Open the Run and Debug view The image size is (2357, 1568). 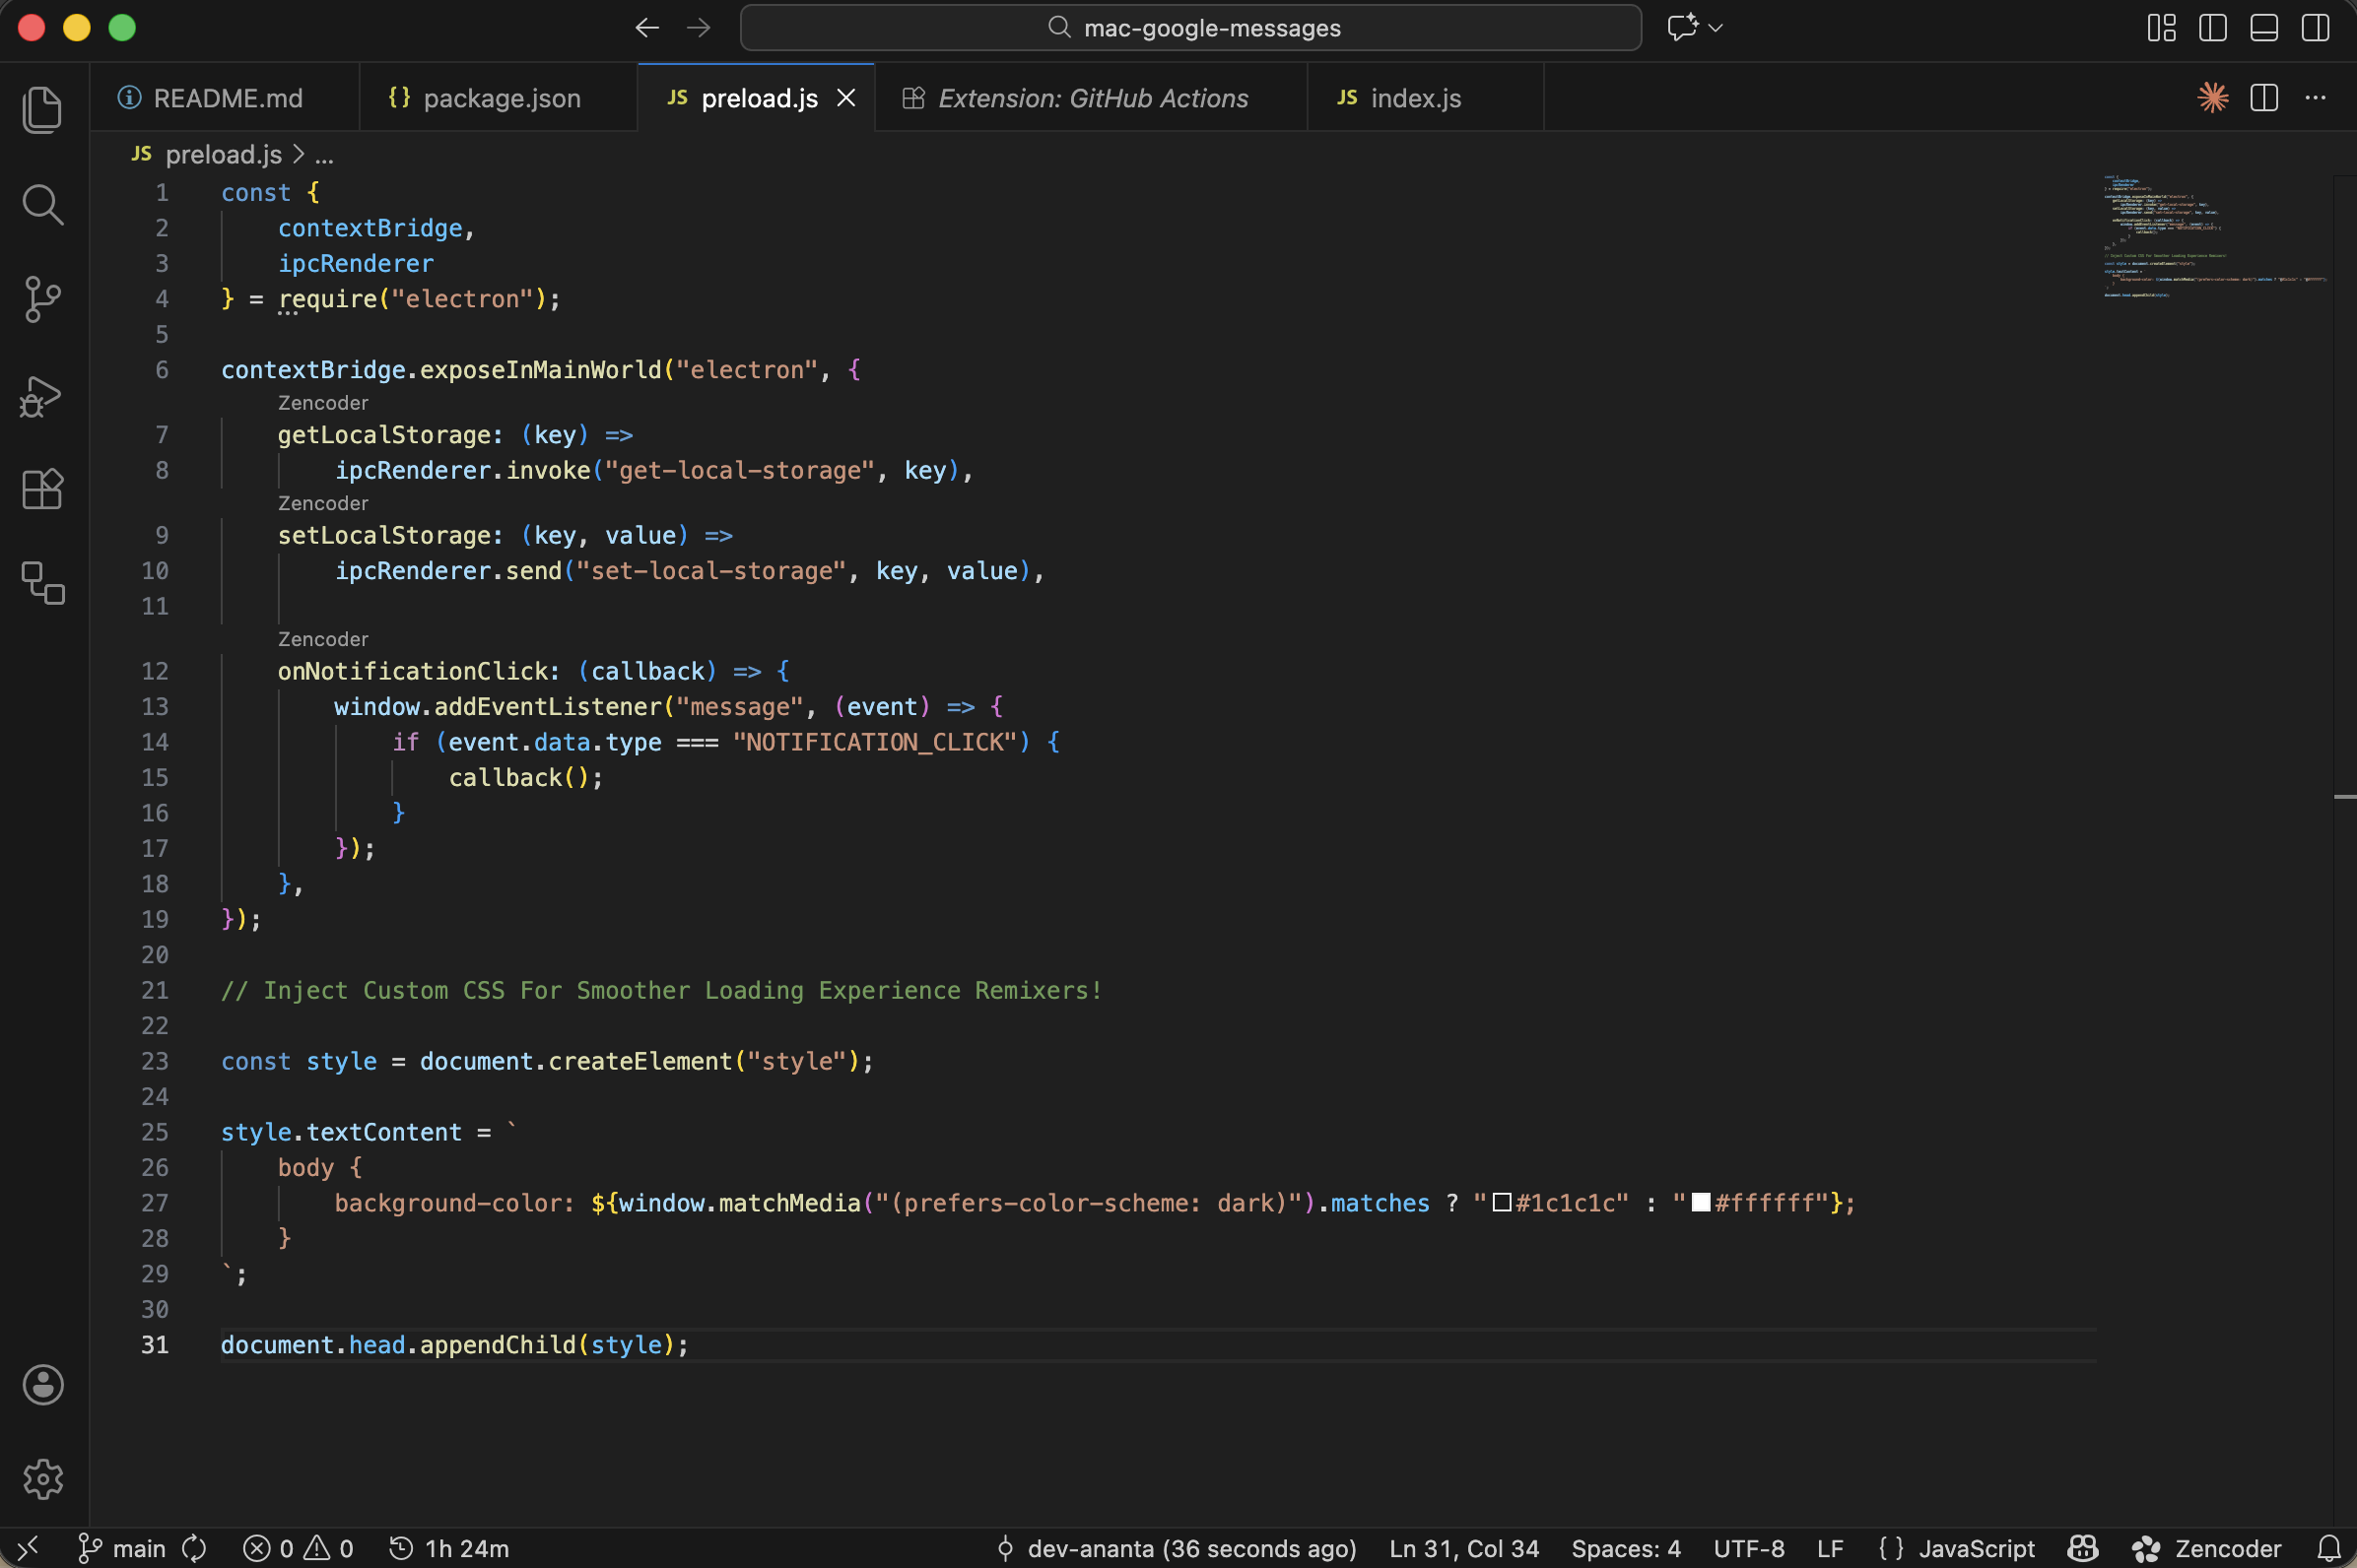(x=42, y=397)
